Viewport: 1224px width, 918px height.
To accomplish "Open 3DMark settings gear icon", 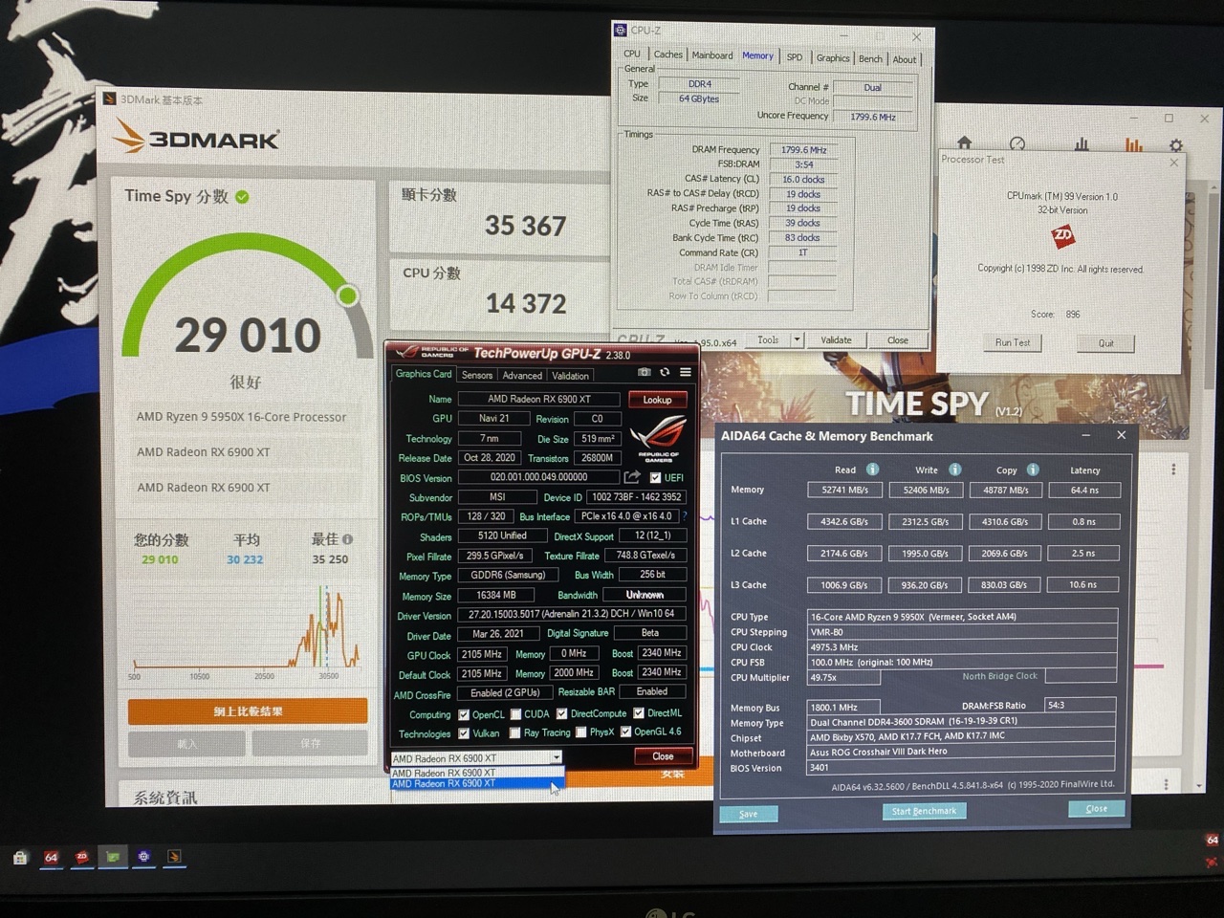I will point(1176,146).
